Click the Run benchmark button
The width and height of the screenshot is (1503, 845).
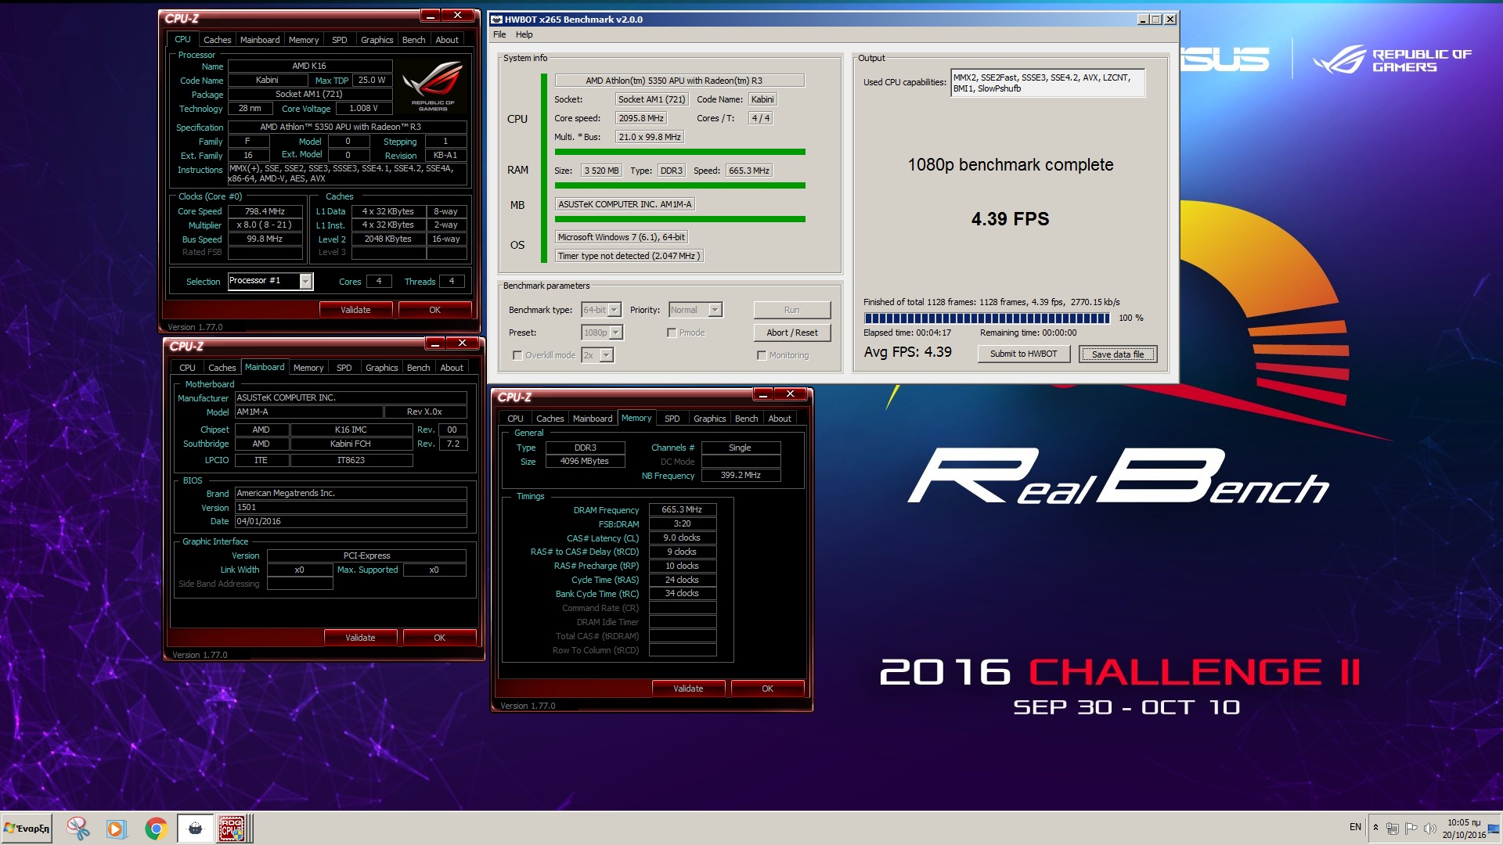791,310
